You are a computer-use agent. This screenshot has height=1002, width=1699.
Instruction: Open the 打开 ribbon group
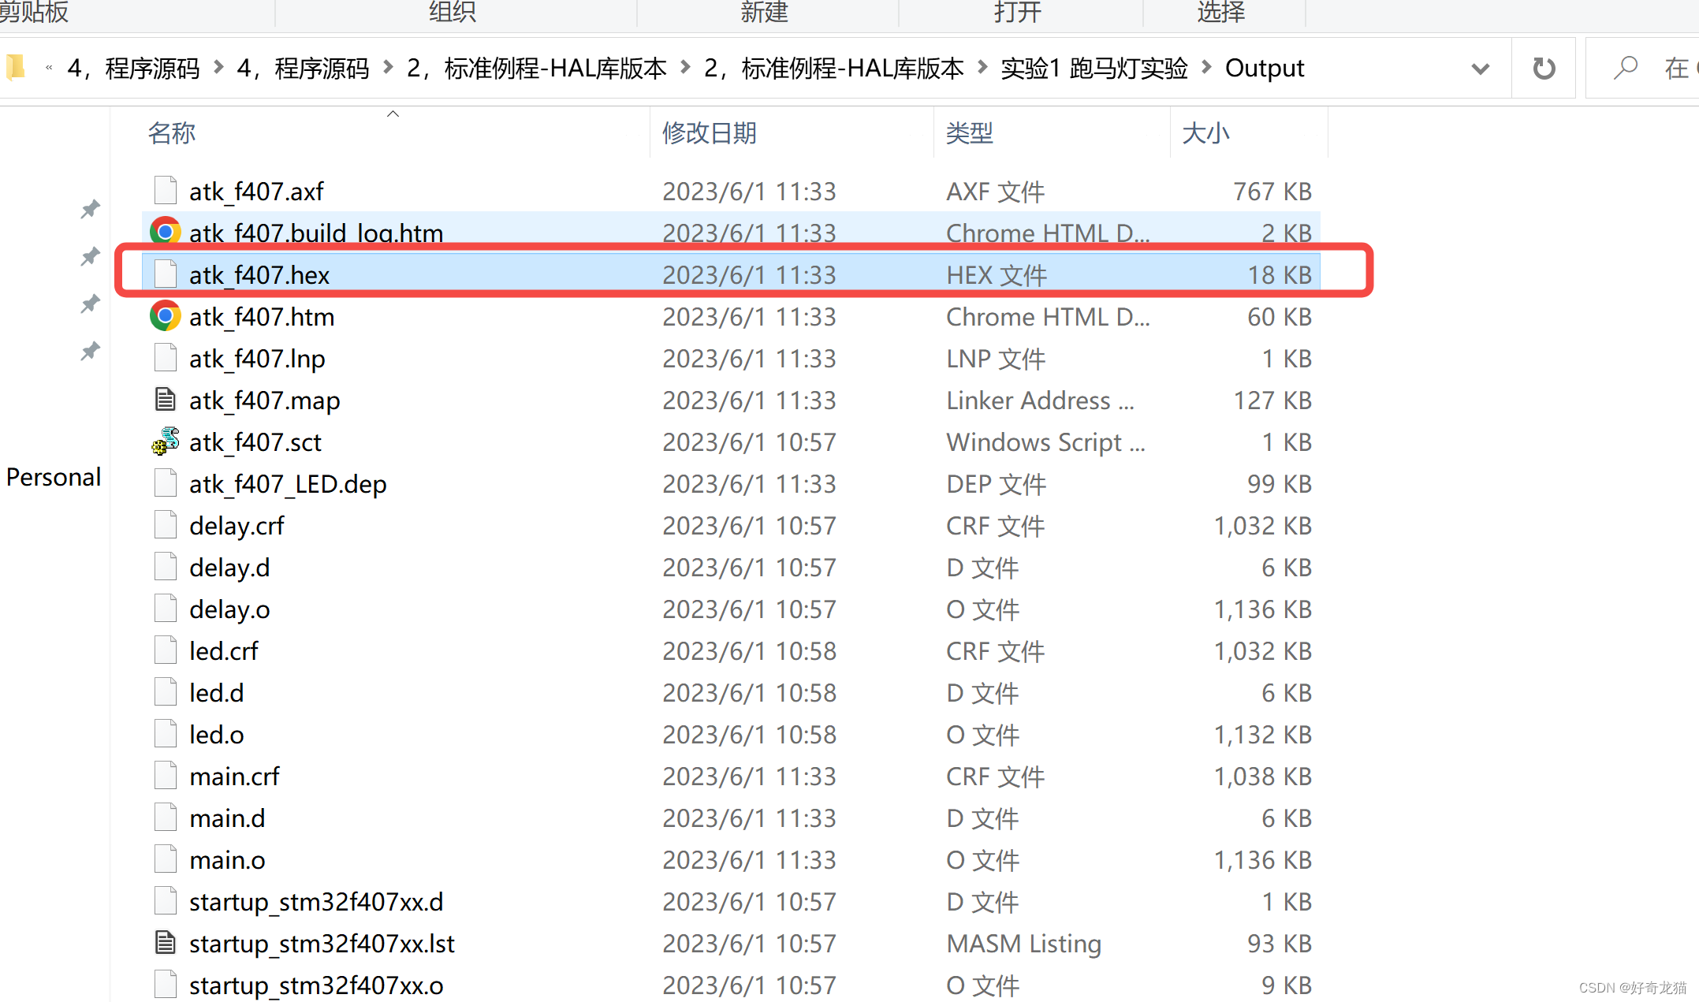[1017, 12]
